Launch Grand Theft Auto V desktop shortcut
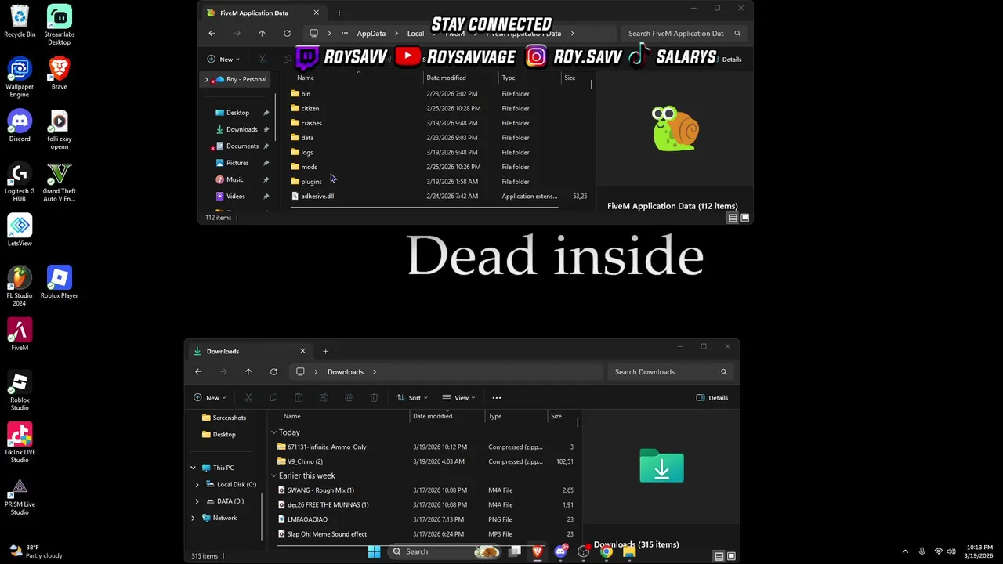This screenshot has height=564, width=1003. (60, 182)
